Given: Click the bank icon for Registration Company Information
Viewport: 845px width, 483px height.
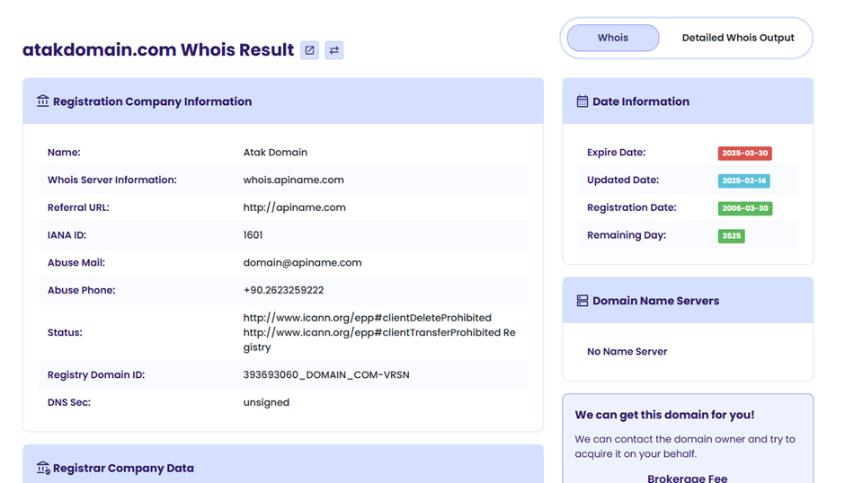Looking at the screenshot, I should (x=42, y=101).
